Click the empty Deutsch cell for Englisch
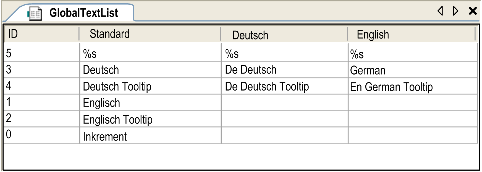The image size is (482, 172). pyautogui.click(x=284, y=103)
